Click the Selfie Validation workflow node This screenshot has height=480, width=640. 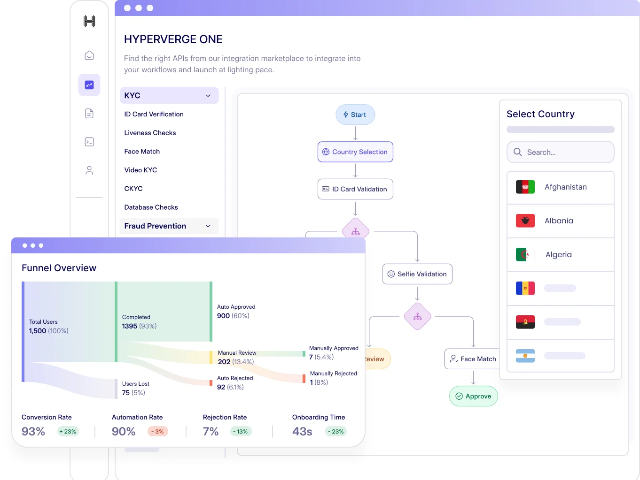417,274
